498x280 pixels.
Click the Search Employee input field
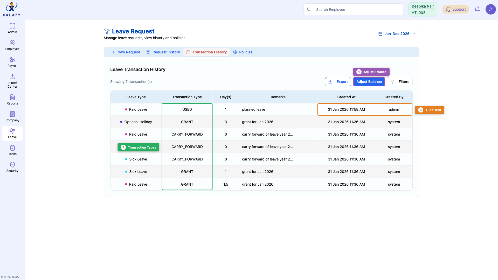(x=353, y=9)
